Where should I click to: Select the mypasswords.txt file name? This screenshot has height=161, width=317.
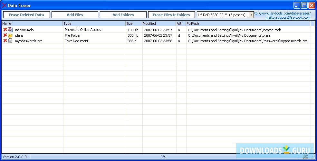(28, 41)
